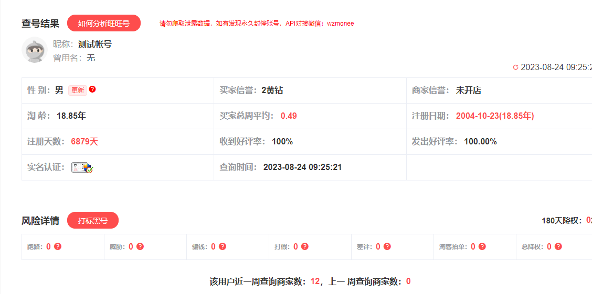Select the 收到好评率 value 100%
592x294 pixels.
tap(282, 142)
